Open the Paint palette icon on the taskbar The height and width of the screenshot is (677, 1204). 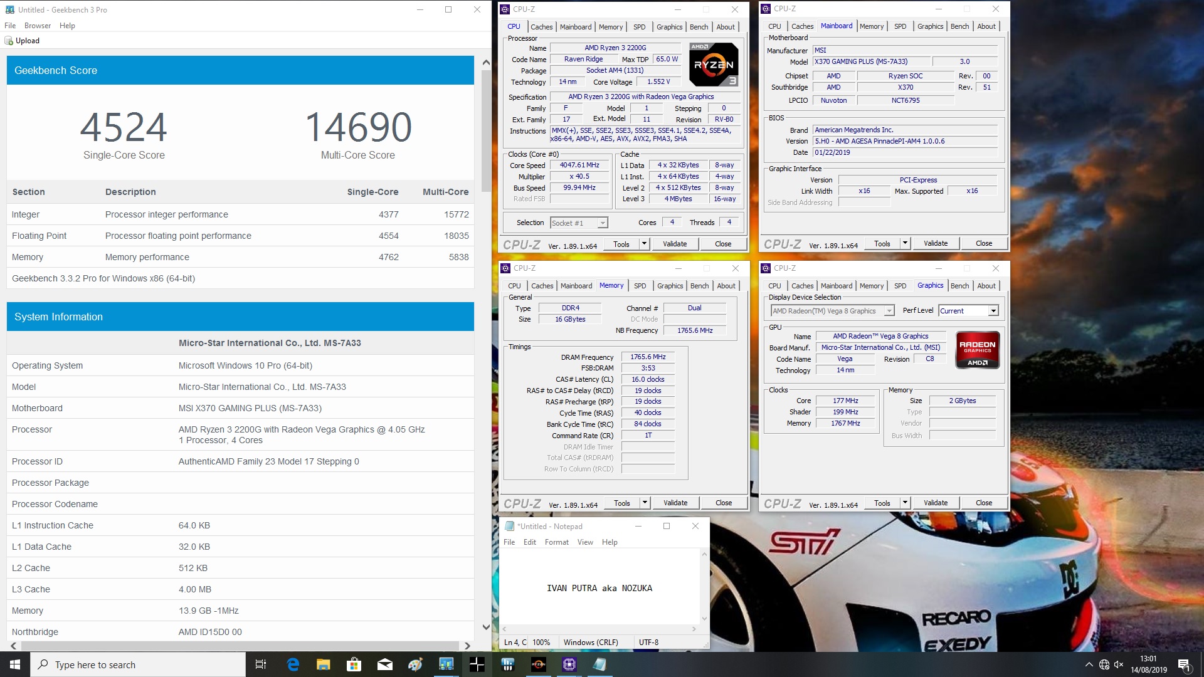click(415, 664)
